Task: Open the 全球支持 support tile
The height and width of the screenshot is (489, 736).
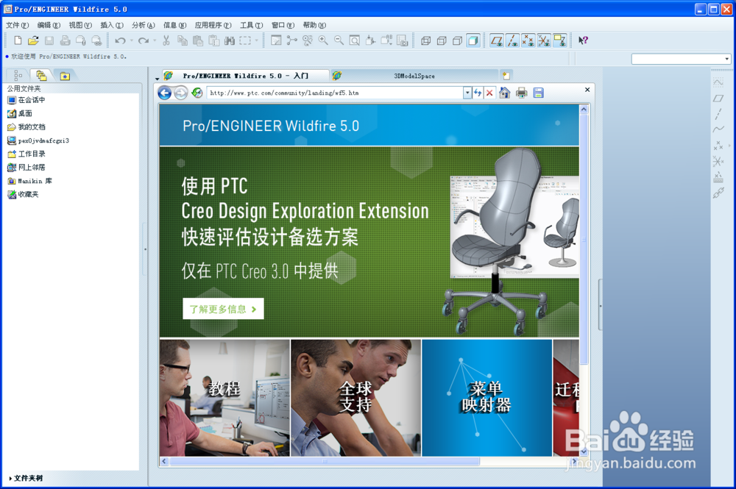Action: [x=355, y=398]
